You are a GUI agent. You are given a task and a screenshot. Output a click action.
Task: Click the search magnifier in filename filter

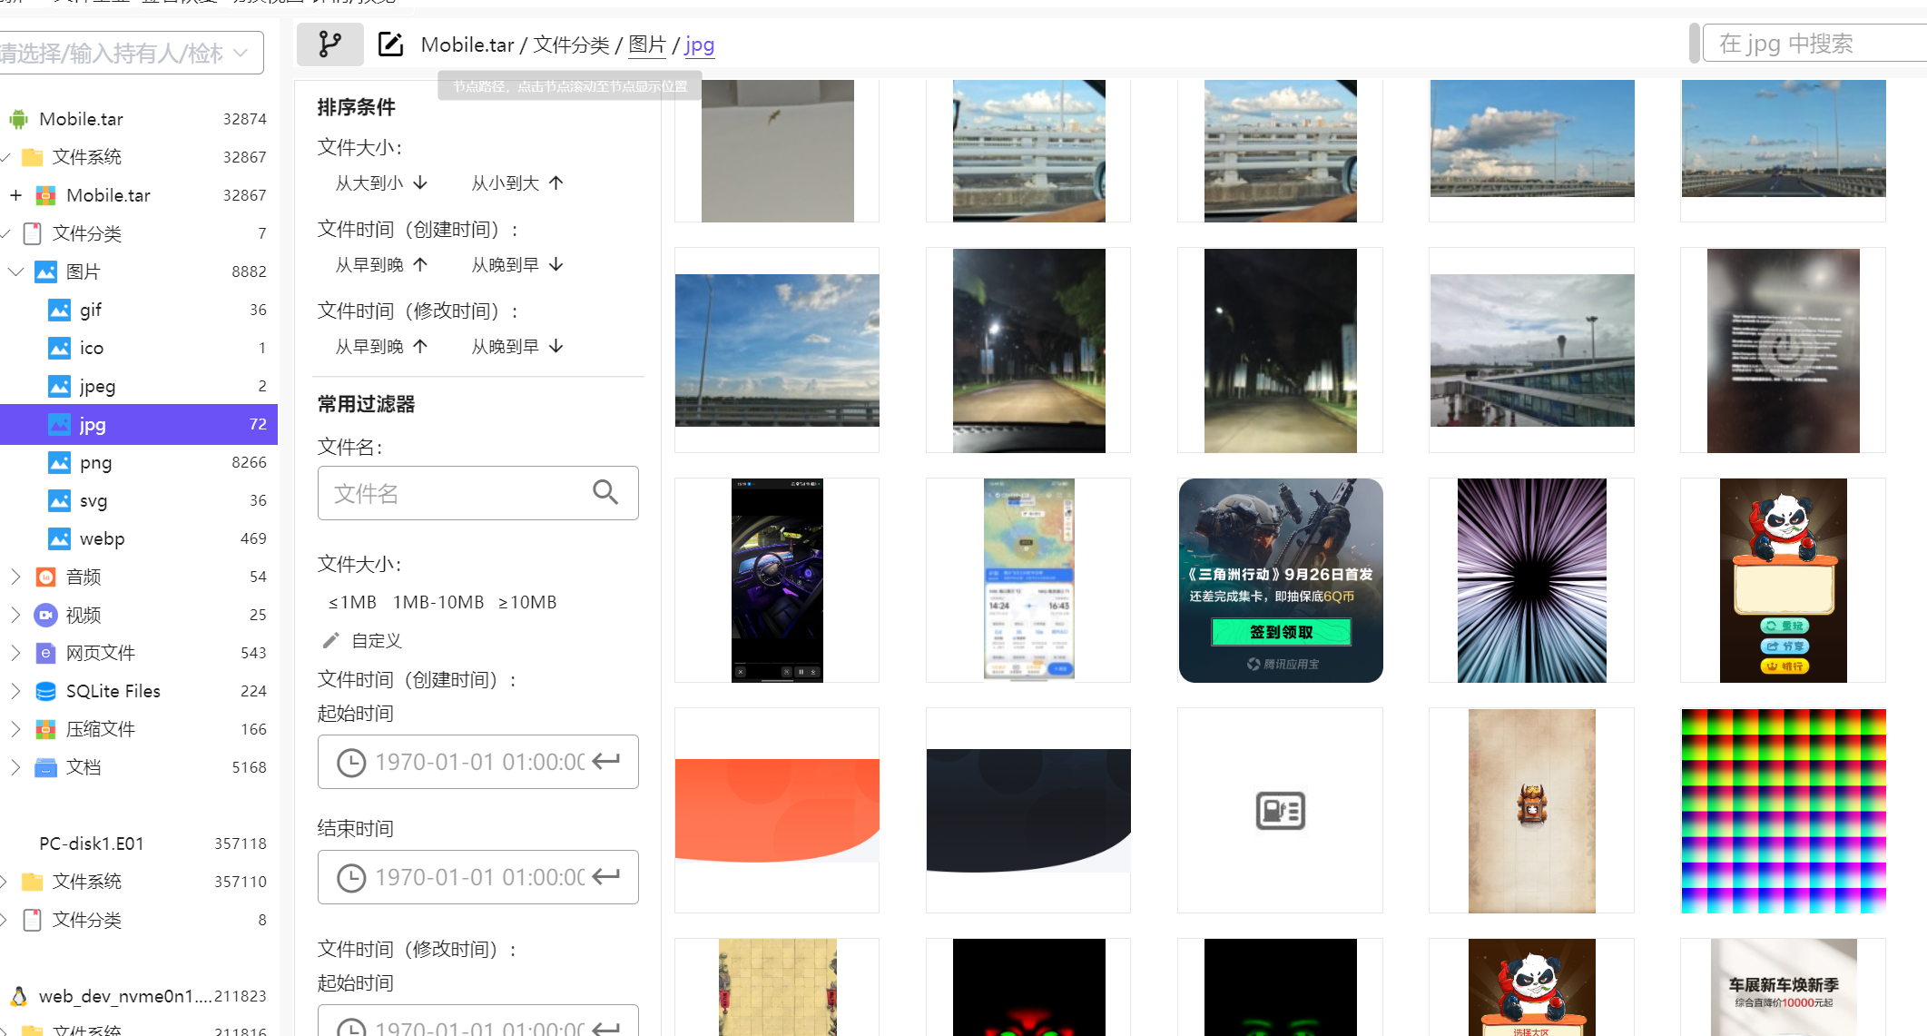[605, 492]
